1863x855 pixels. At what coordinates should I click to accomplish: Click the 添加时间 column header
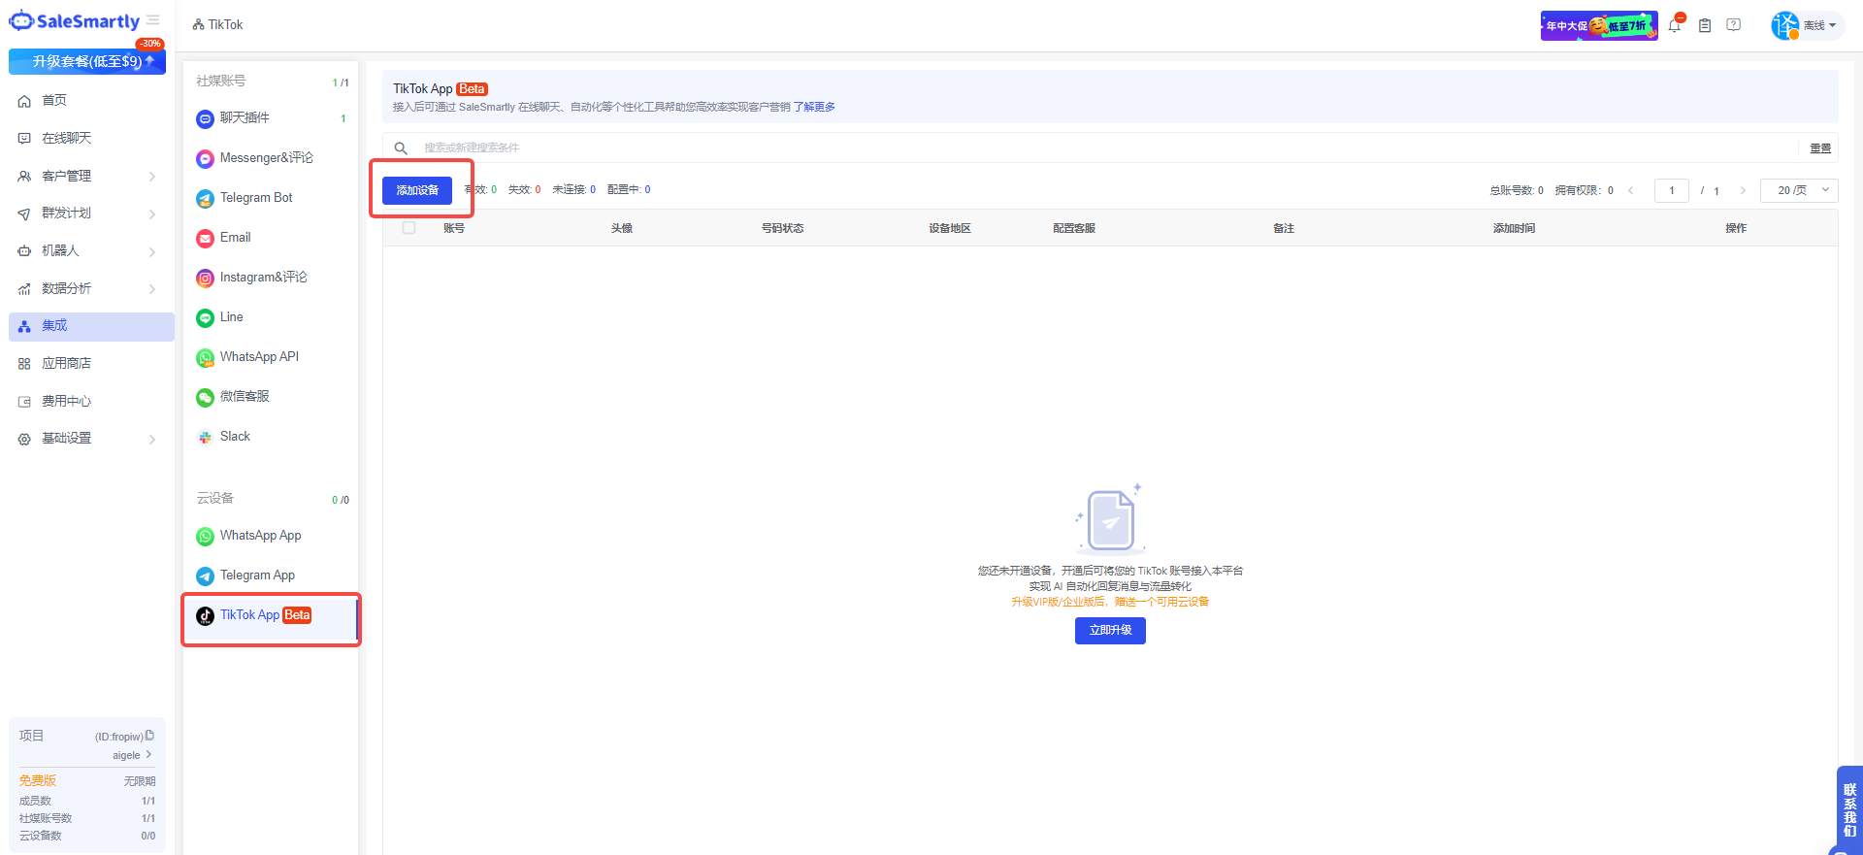(x=1514, y=228)
